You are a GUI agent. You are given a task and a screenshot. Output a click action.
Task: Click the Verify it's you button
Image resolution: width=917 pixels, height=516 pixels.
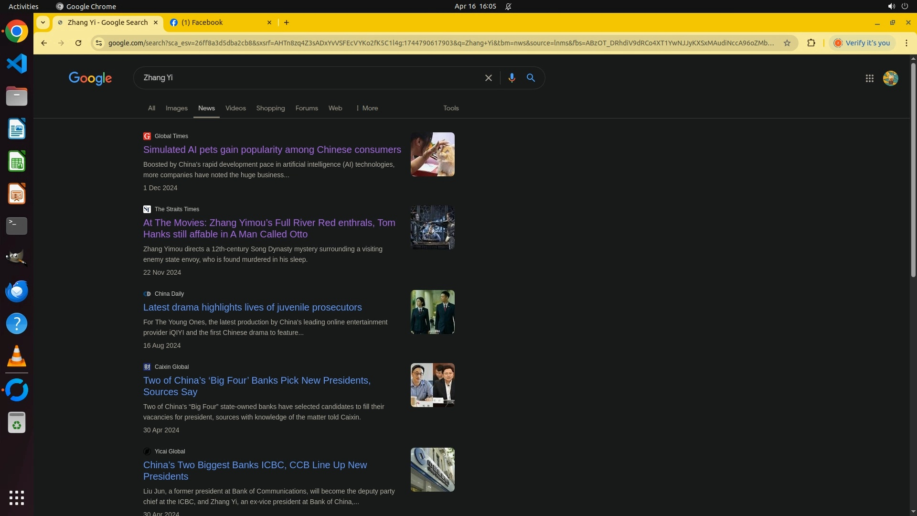pos(862,43)
